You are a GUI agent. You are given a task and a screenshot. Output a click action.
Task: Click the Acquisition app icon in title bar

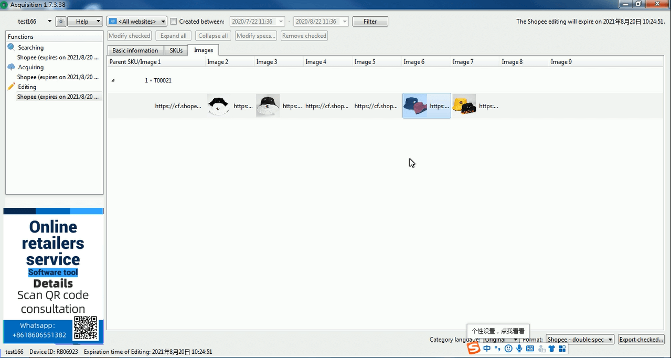[x=4, y=5]
